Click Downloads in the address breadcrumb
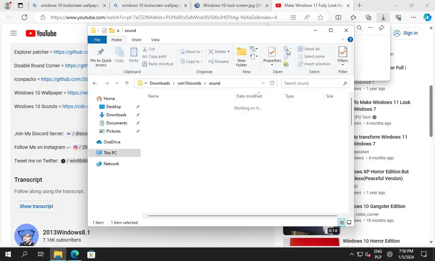The height and width of the screenshot is (261, 435). 160,83
